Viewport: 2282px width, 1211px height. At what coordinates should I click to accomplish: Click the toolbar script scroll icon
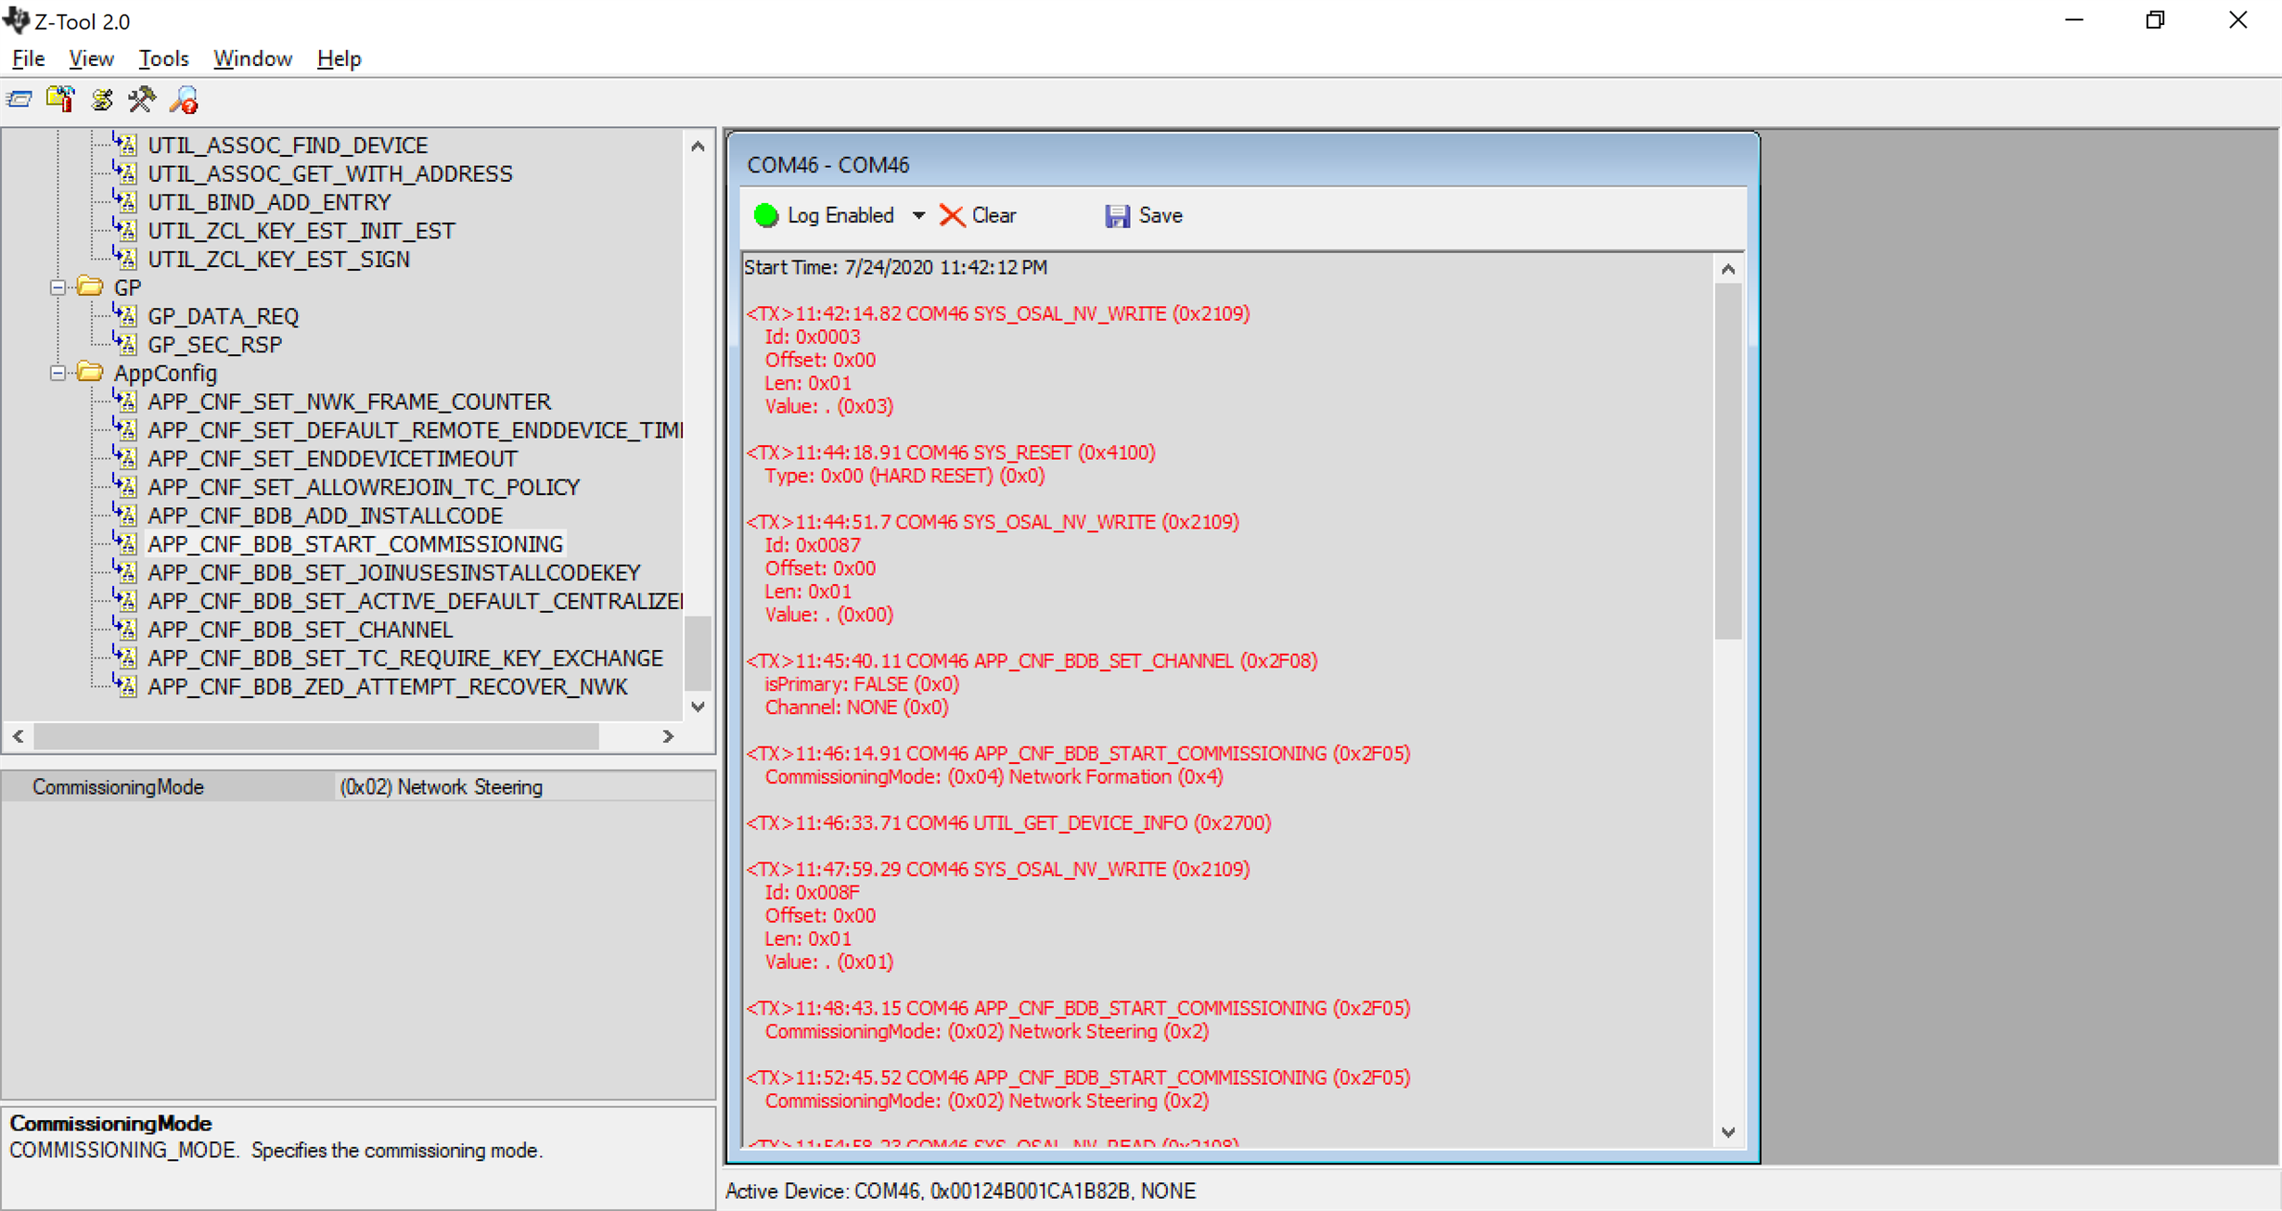pyautogui.click(x=102, y=99)
